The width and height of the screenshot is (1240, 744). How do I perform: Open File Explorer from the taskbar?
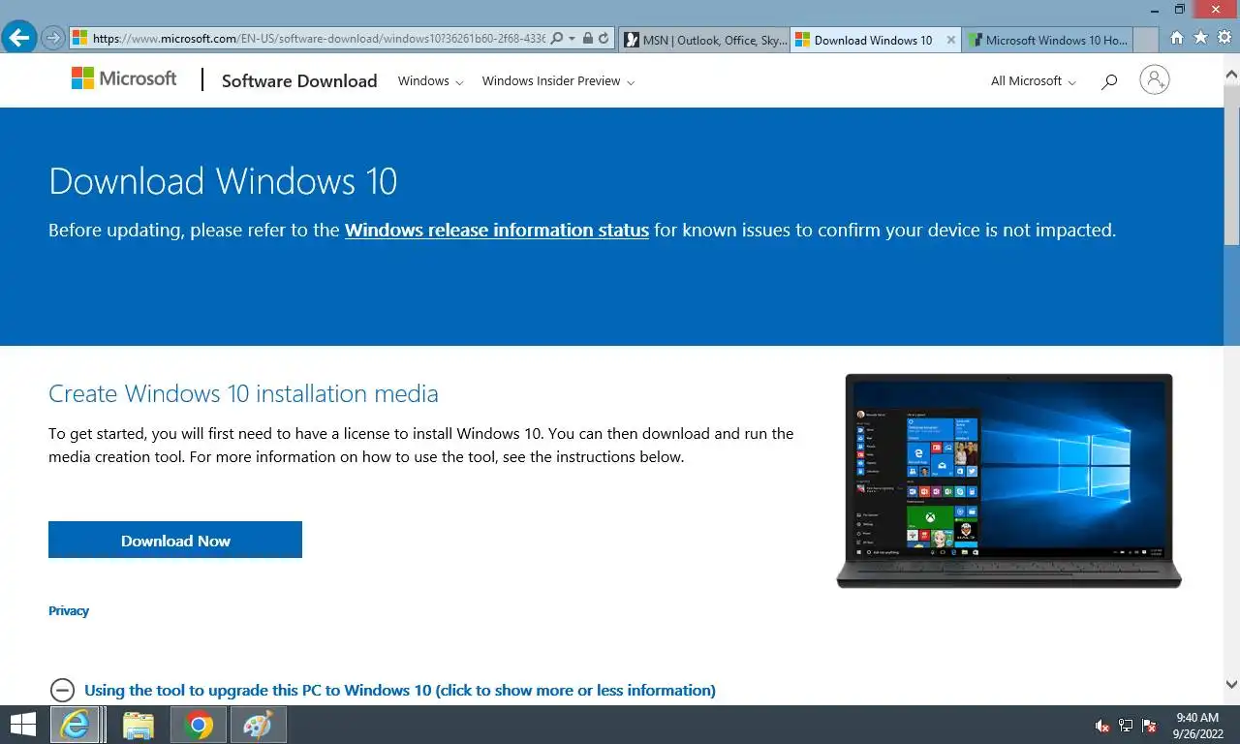click(x=139, y=725)
